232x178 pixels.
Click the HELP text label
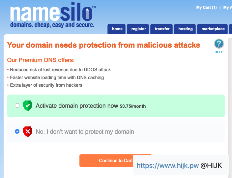coord(219,52)
